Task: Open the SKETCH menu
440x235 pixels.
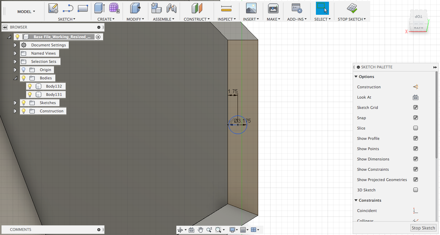Action: pos(67,19)
